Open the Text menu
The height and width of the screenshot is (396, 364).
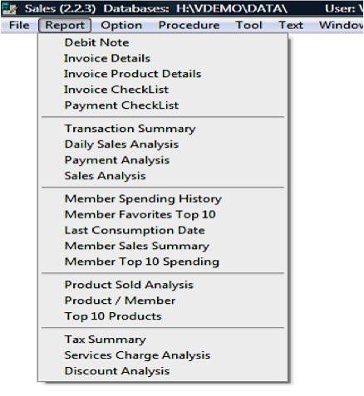[291, 26]
